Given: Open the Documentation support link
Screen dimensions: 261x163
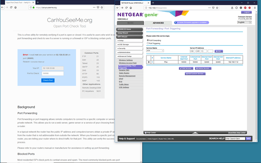Looking at the screenshot, I should click(141, 139).
